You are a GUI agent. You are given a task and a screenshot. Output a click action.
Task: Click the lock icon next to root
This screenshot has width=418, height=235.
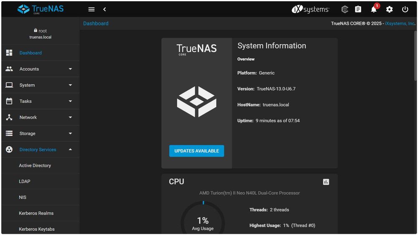(x=36, y=31)
